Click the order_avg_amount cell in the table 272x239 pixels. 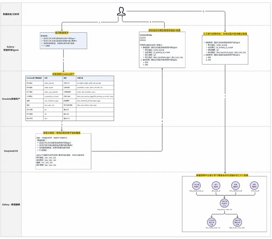coord(53,92)
